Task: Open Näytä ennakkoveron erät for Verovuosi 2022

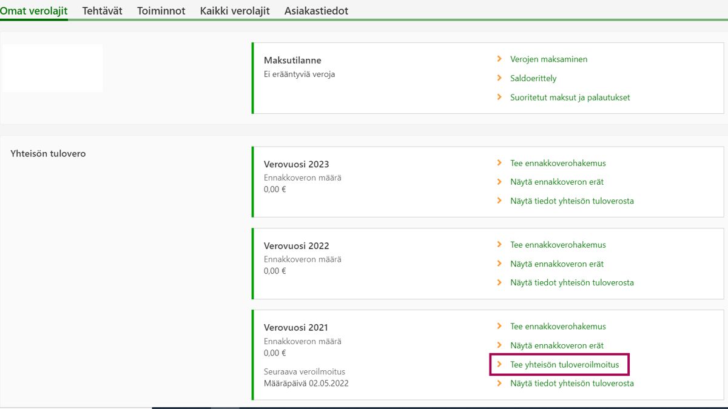Action: (x=556, y=264)
